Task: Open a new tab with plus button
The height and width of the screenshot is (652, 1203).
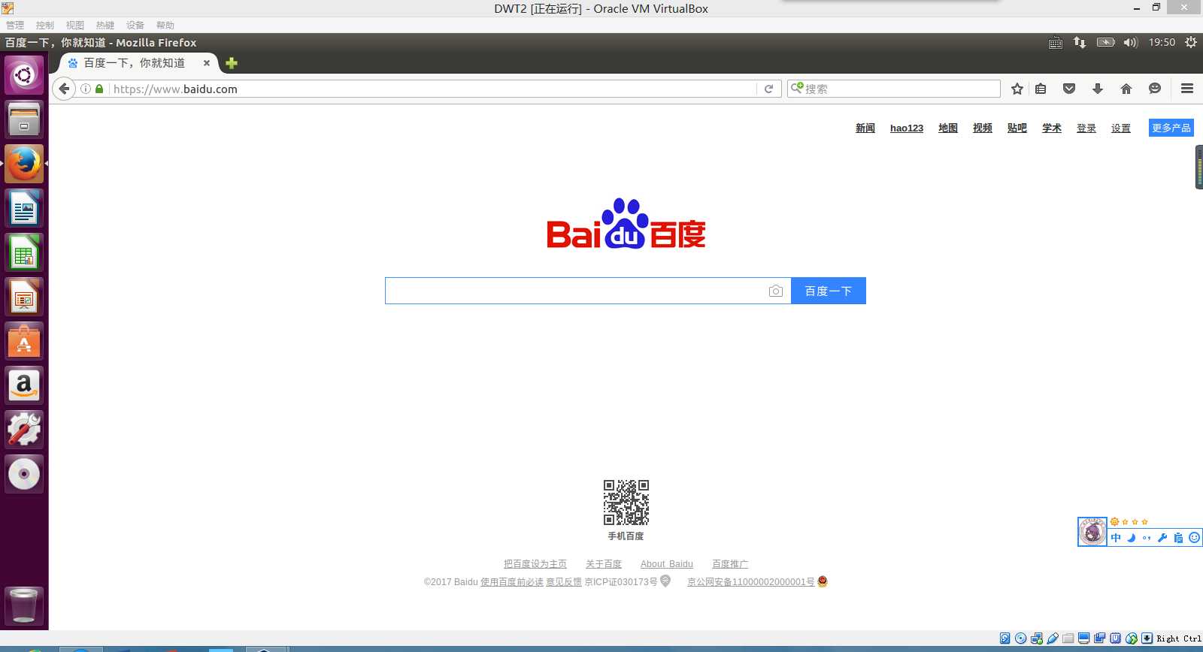Action: (232, 63)
